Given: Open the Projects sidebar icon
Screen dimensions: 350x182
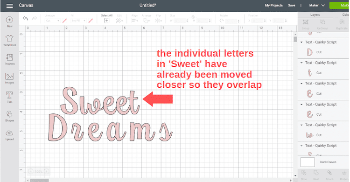Looking at the screenshot, I should 9,57.
